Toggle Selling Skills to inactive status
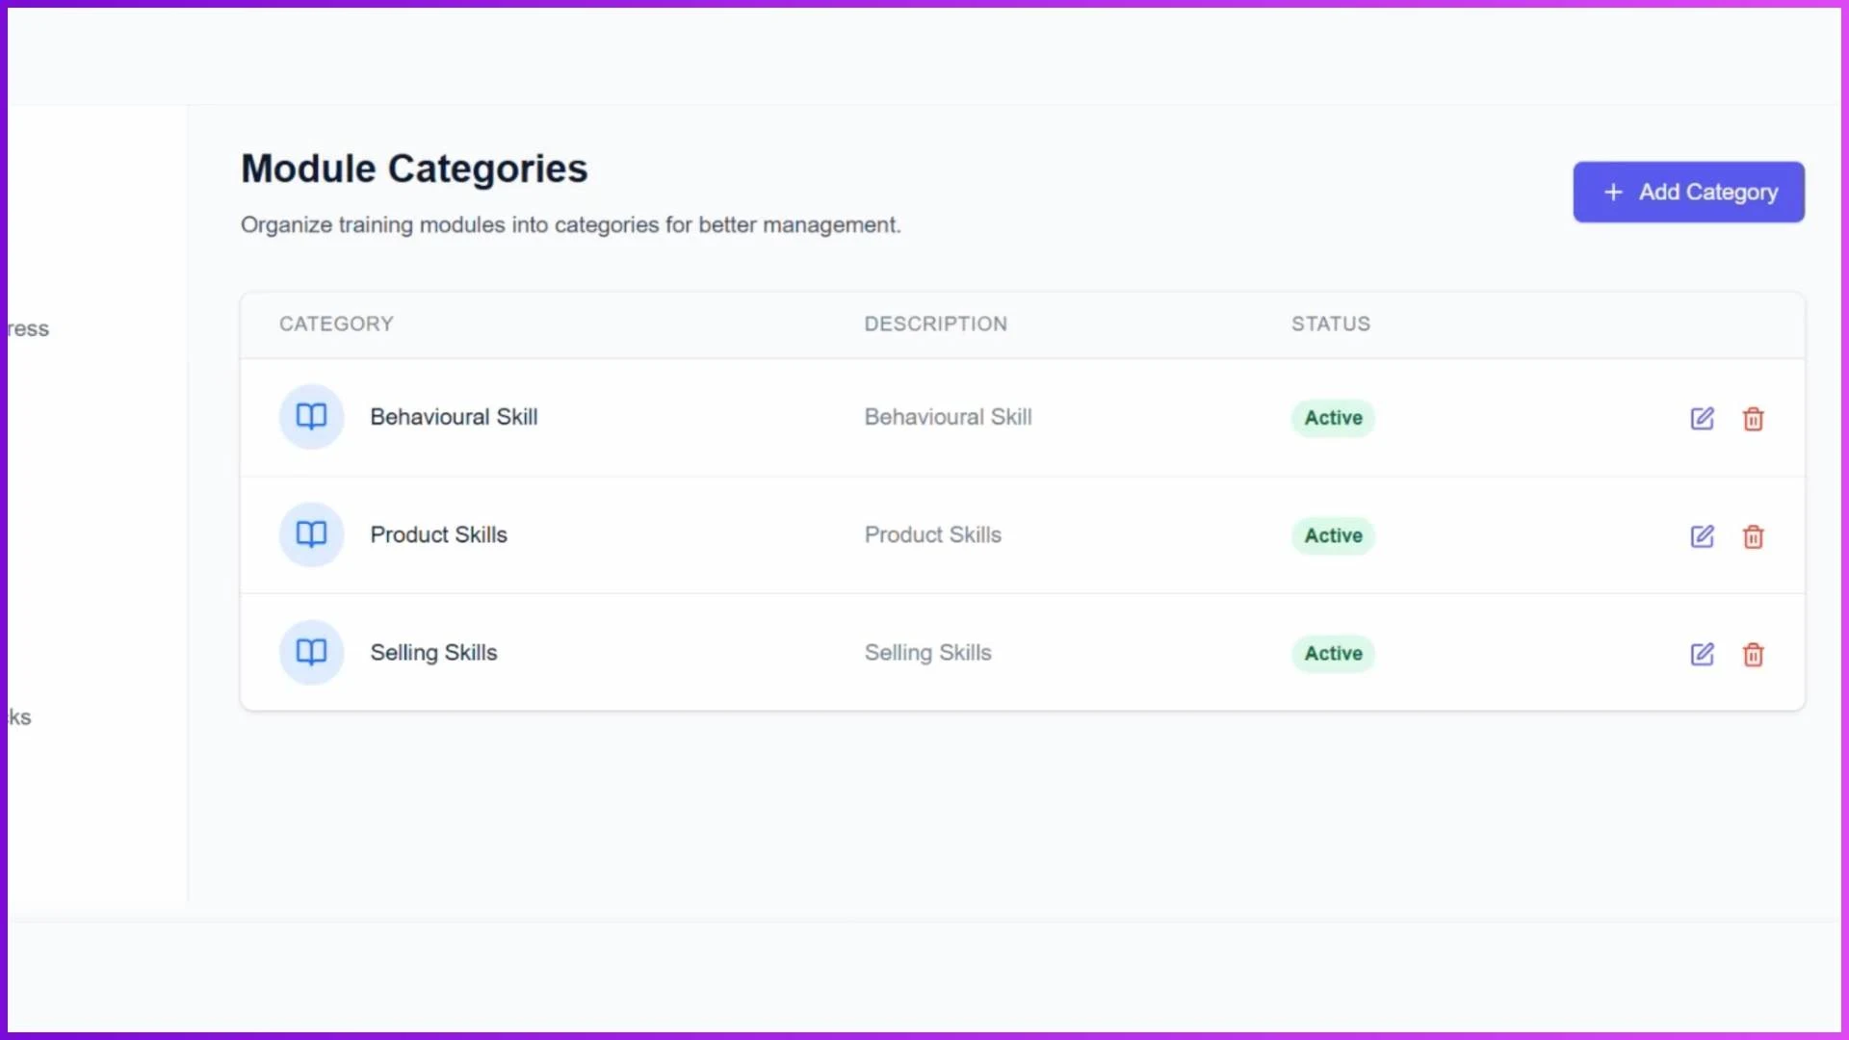Image resolution: width=1849 pixels, height=1040 pixels. (1332, 654)
